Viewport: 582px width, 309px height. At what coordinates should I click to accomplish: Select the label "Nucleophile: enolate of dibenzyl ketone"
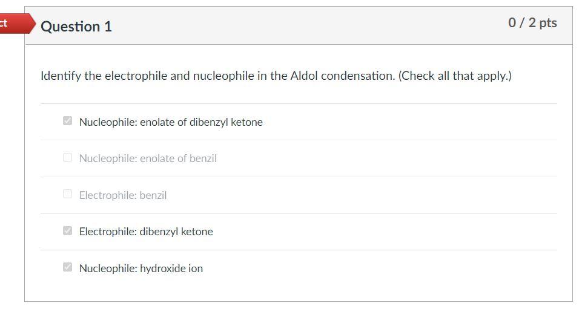pyautogui.click(x=171, y=122)
